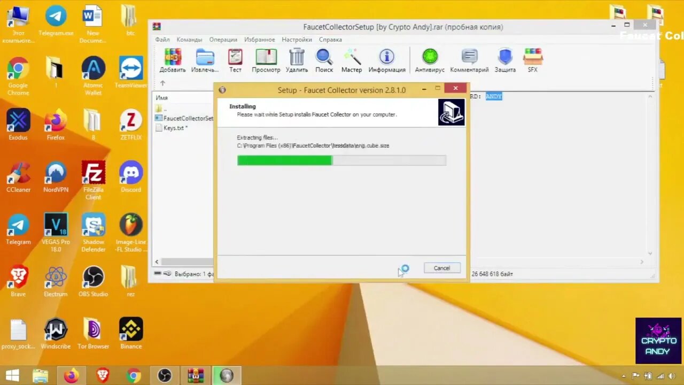The height and width of the screenshot is (385, 684).
Task: Open the OBS Studio desktop icon
Action: coord(93,282)
